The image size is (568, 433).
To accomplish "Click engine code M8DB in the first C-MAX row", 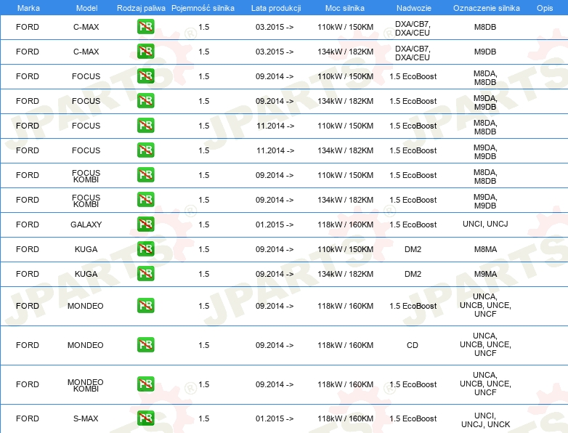I will click(485, 27).
